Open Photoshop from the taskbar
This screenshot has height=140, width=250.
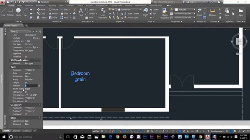coord(145,136)
